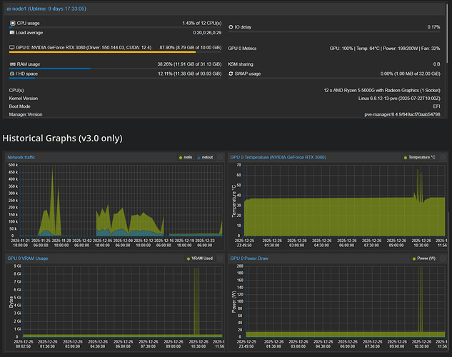
Task: Toggle the VRAM Used legend entry
Action: [x=199, y=258]
